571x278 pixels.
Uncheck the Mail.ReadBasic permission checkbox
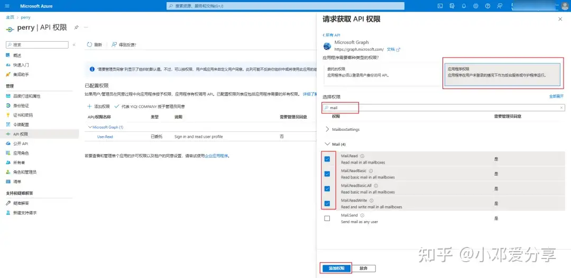[x=327, y=174]
